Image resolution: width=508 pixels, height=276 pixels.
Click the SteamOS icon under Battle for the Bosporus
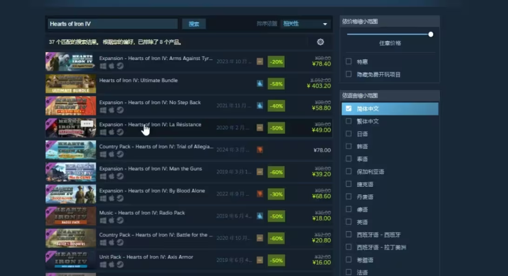(x=120, y=242)
